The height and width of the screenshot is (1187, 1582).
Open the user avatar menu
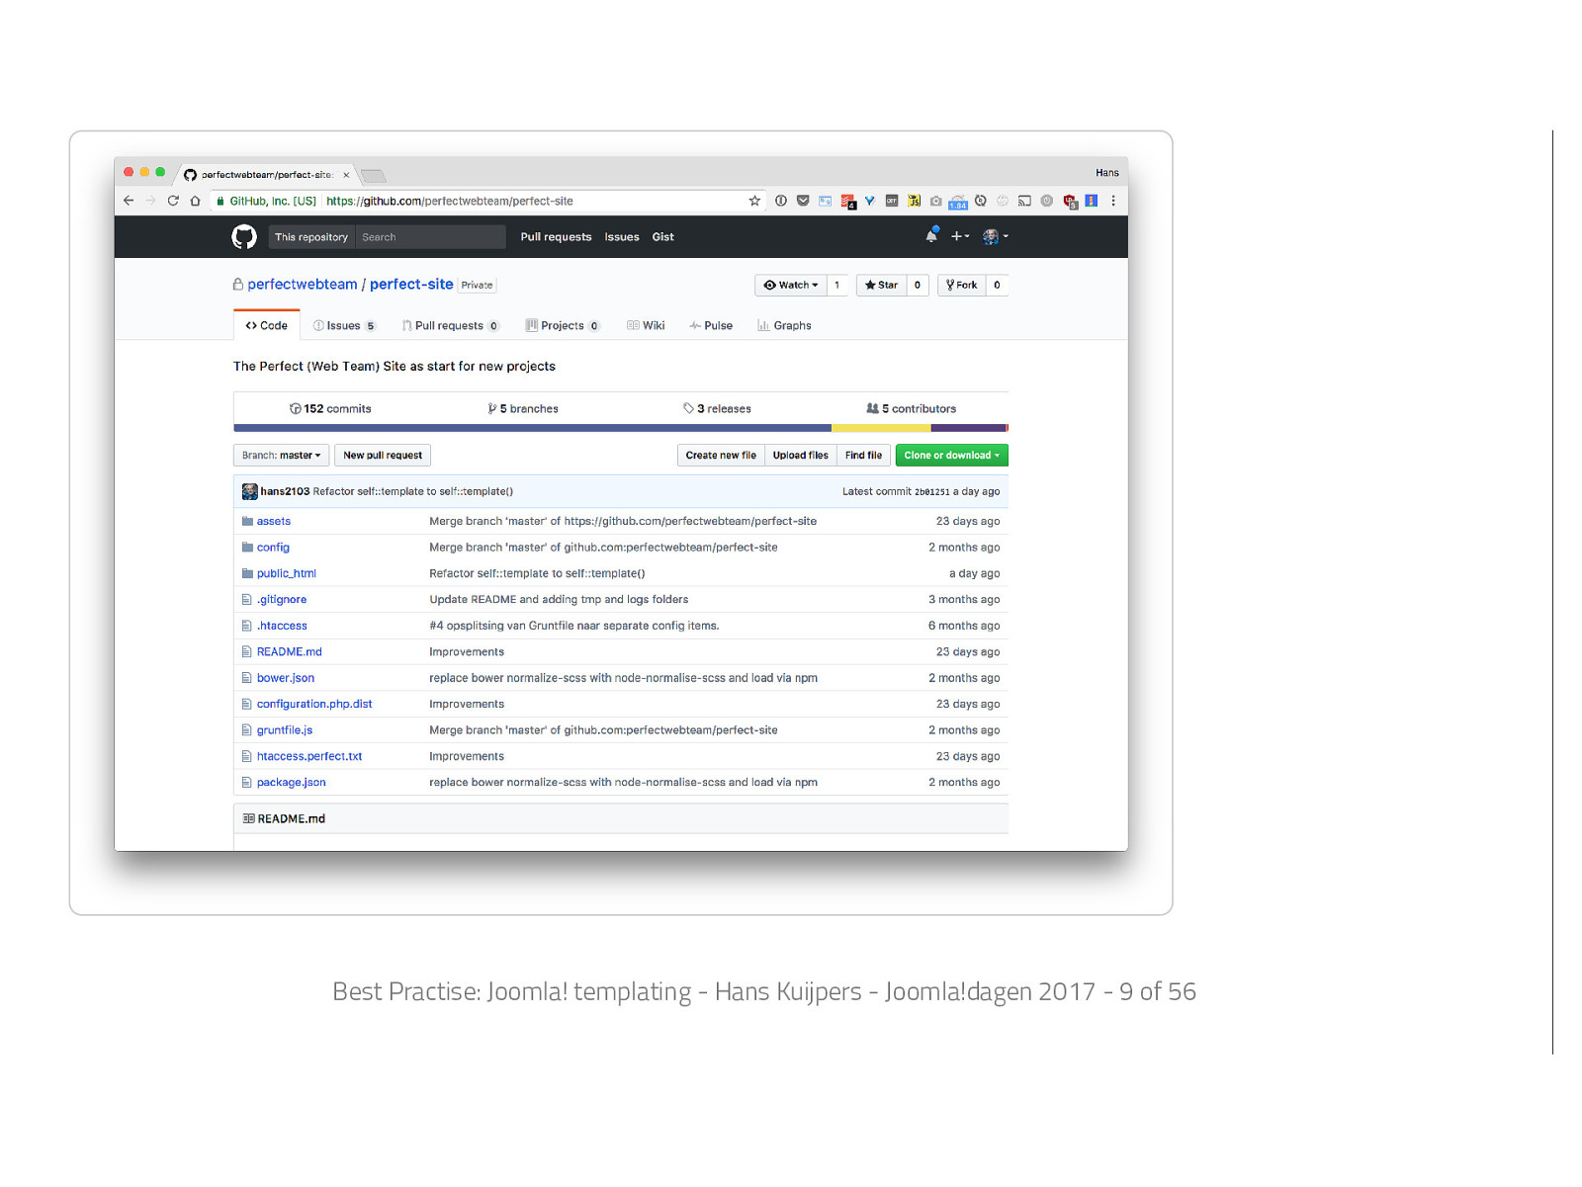996,236
